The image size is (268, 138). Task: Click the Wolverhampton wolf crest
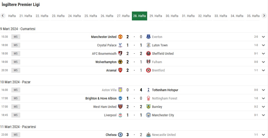(120, 62)
